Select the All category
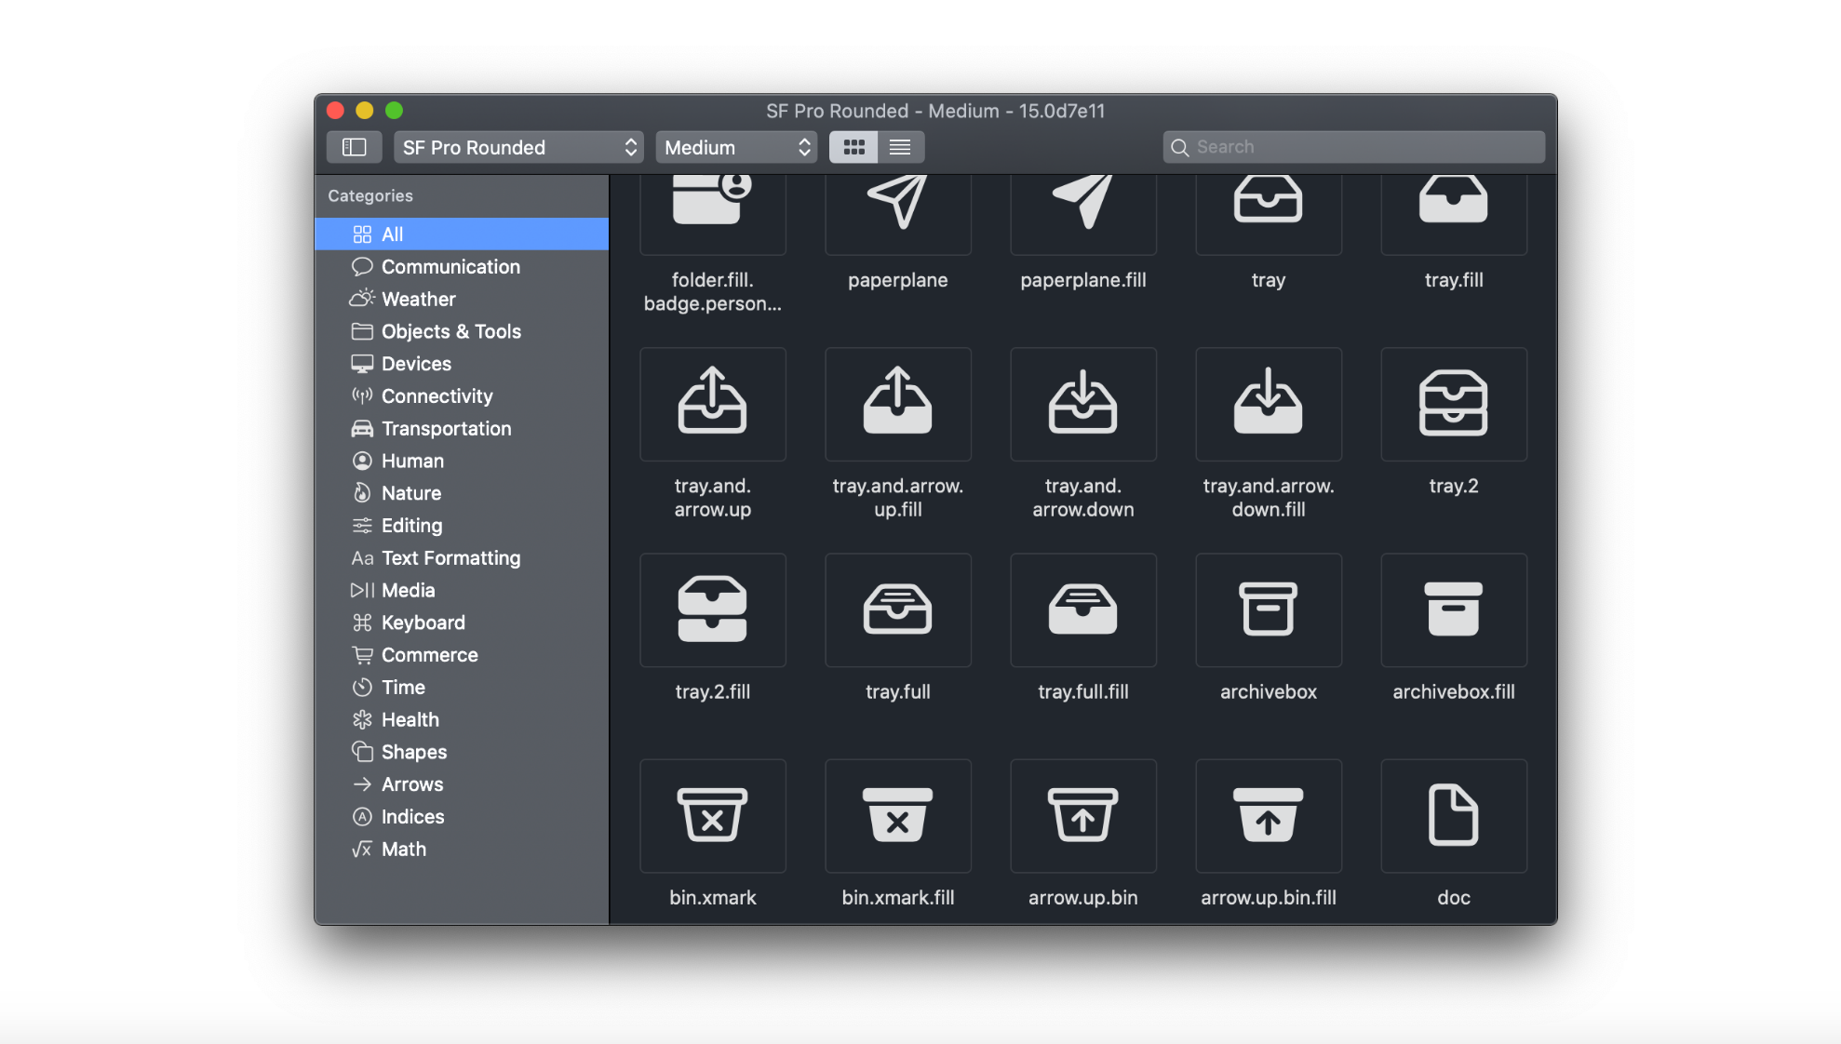 click(462, 234)
